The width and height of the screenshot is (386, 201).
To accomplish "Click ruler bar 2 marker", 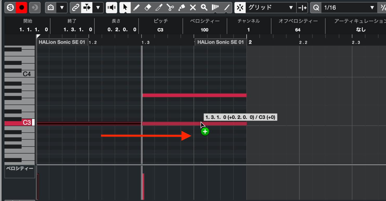I will click(250, 42).
